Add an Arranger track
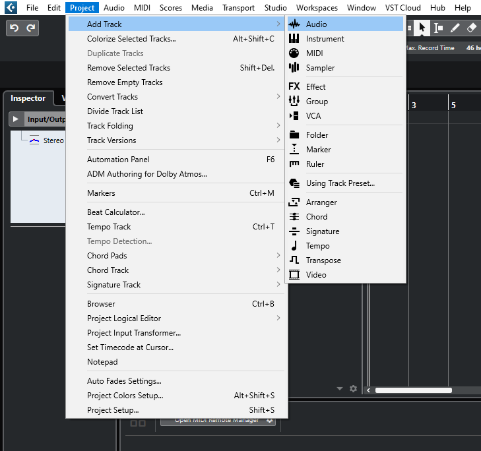This screenshot has height=451, width=481. click(x=346, y=202)
